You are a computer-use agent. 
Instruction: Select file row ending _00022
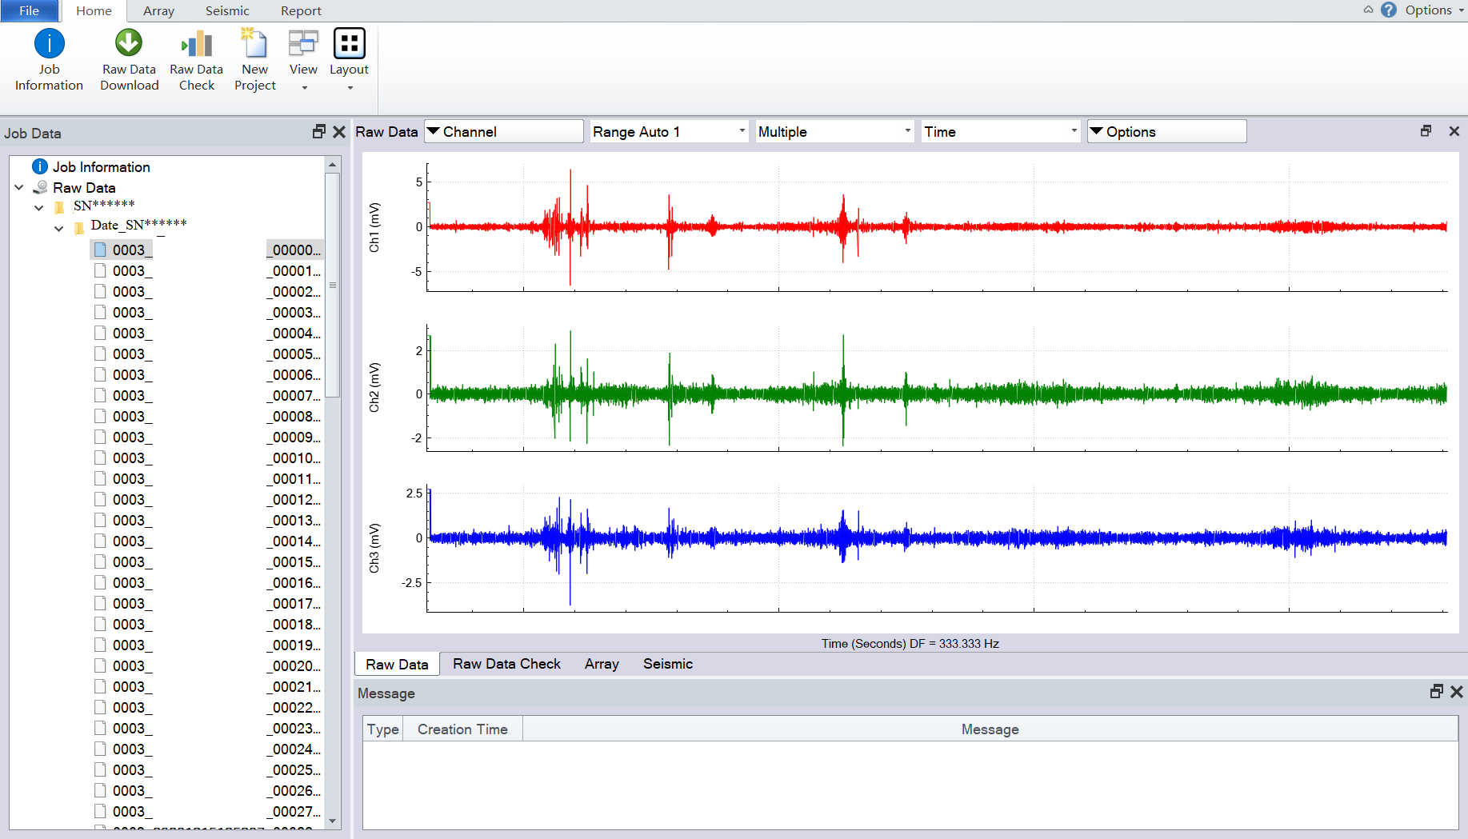coord(208,707)
